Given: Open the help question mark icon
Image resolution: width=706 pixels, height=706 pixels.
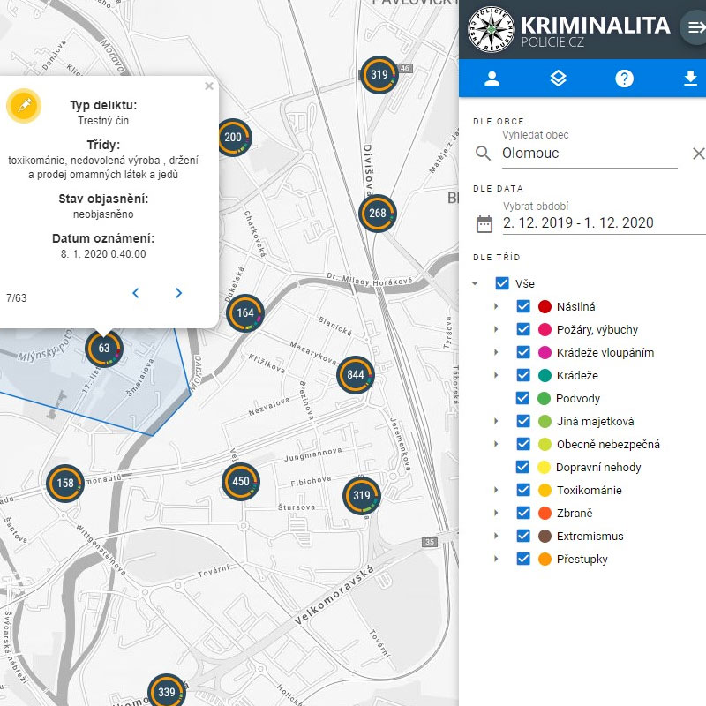Looking at the screenshot, I should pos(624,79).
